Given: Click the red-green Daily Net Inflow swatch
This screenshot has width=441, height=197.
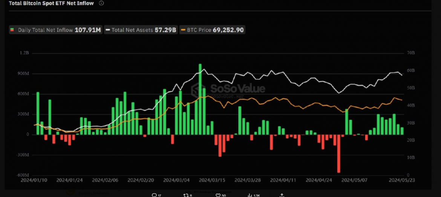Looking at the screenshot, I should [x=12, y=30].
